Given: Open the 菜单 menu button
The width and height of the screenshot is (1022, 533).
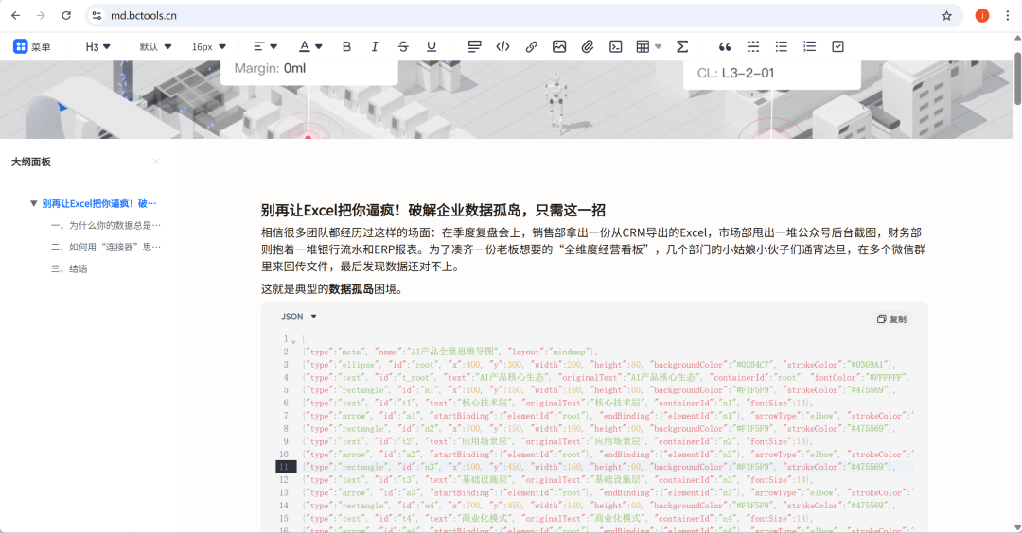Looking at the screenshot, I should click(32, 47).
